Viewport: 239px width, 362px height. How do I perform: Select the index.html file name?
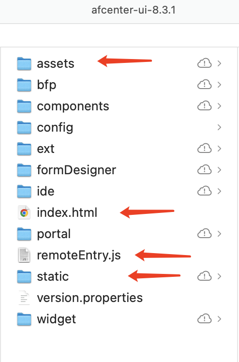67,212
